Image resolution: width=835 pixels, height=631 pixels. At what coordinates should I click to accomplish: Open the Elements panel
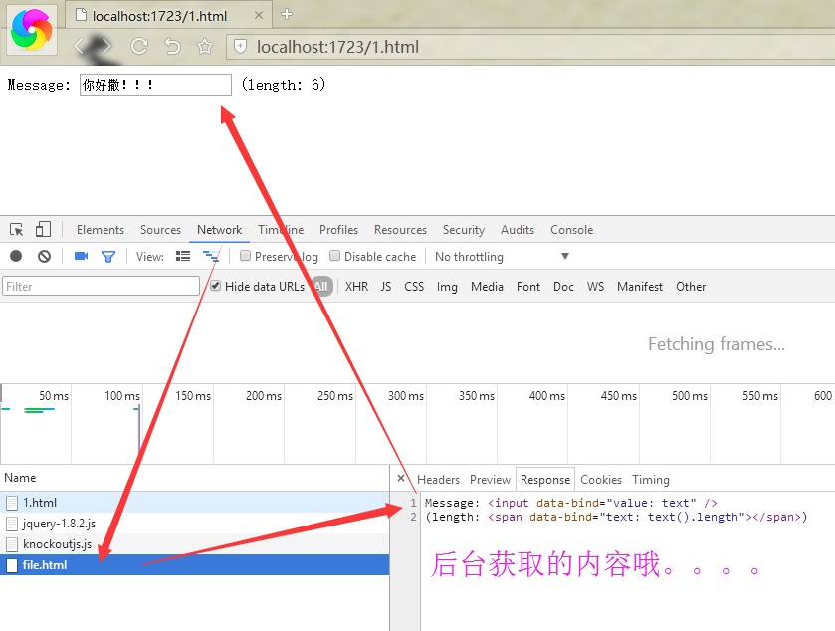101,230
